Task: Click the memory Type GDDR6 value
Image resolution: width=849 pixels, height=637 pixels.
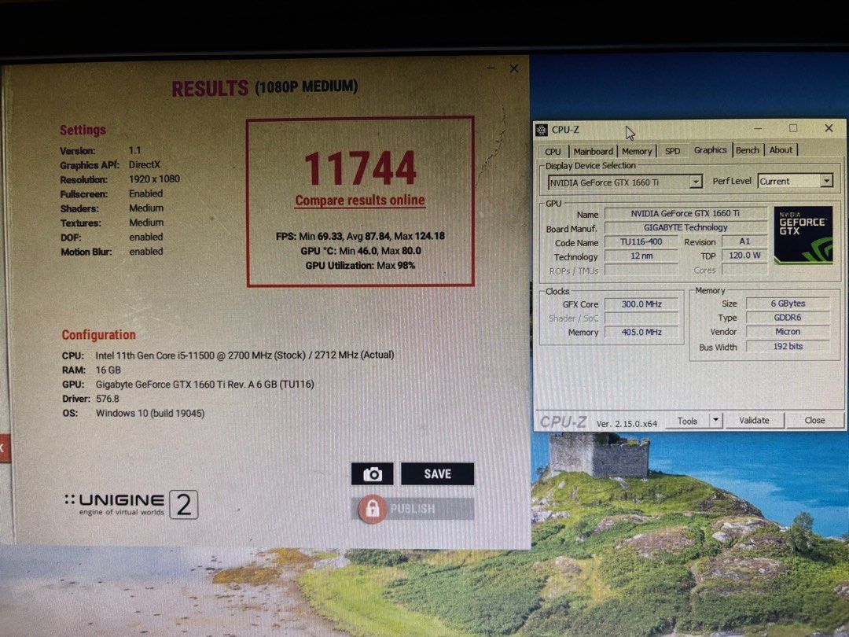Action: (788, 318)
